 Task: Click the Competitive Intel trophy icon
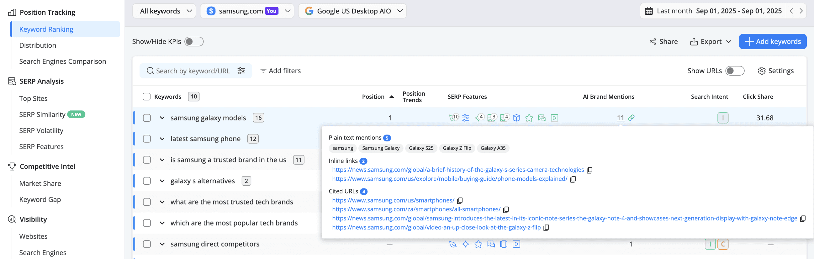12,166
